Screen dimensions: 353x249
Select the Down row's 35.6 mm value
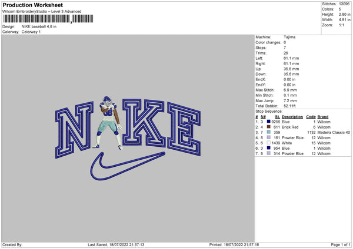pyautogui.click(x=291, y=74)
